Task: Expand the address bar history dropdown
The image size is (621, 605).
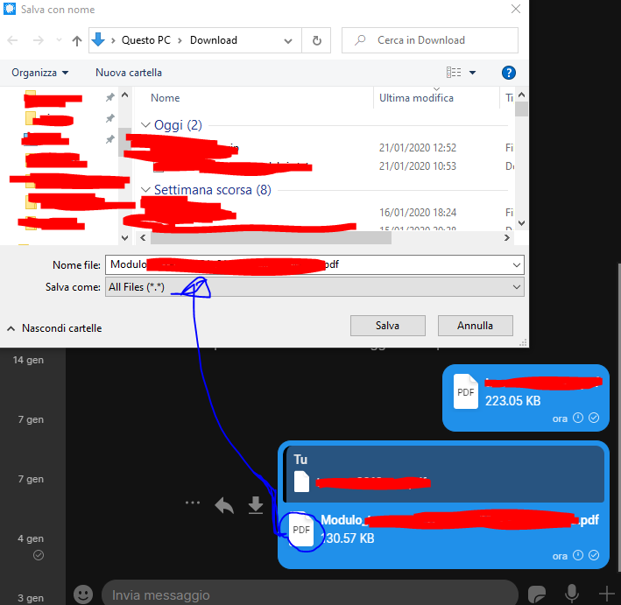Action: click(288, 40)
